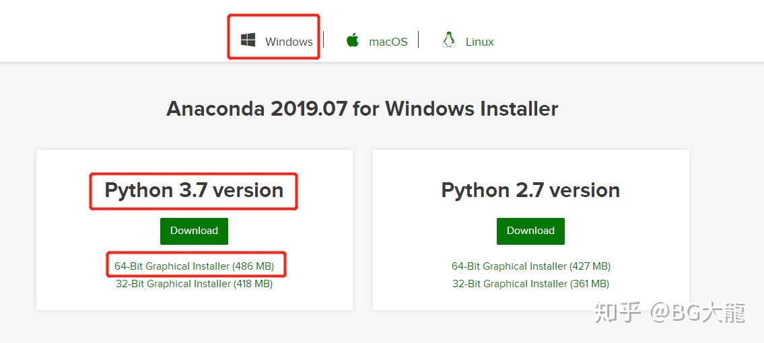This screenshot has height=343, width=764.
Task: Click Download under Python 3.7 version
Action: pyautogui.click(x=194, y=231)
